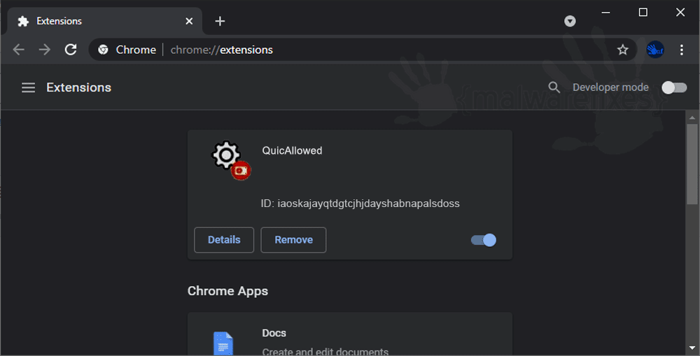
Task: Open the Extensions hamburger main menu
Action: (x=28, y=87)
